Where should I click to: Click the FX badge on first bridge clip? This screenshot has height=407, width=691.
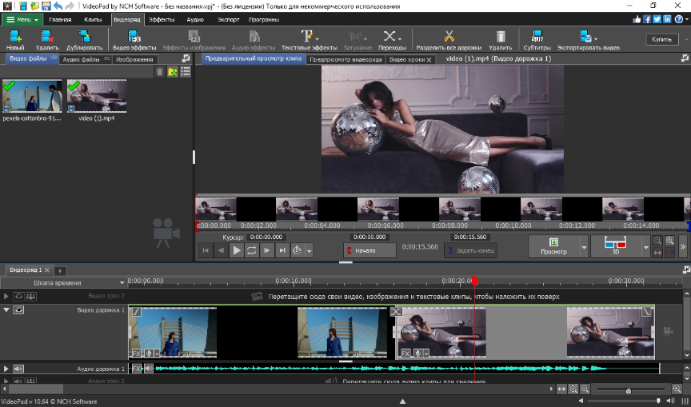[x=136, y=353]
